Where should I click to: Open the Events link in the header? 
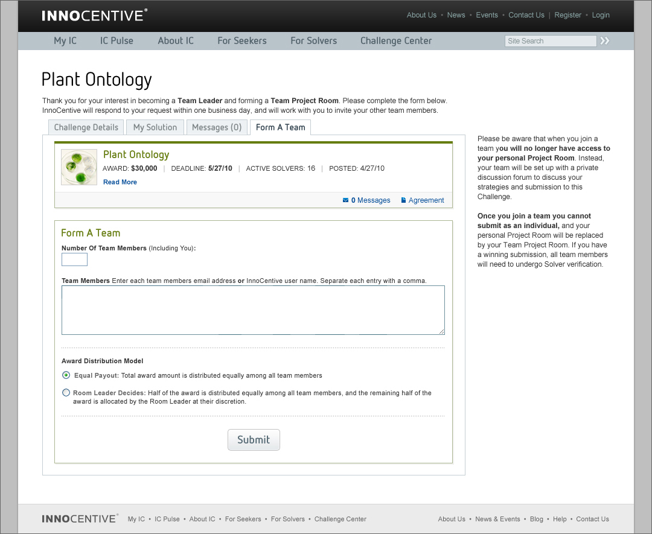(487, 15)
